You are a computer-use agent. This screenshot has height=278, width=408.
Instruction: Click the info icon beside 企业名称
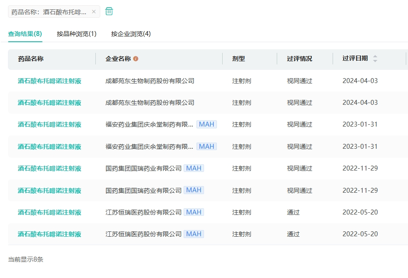[x=136, y=59]
